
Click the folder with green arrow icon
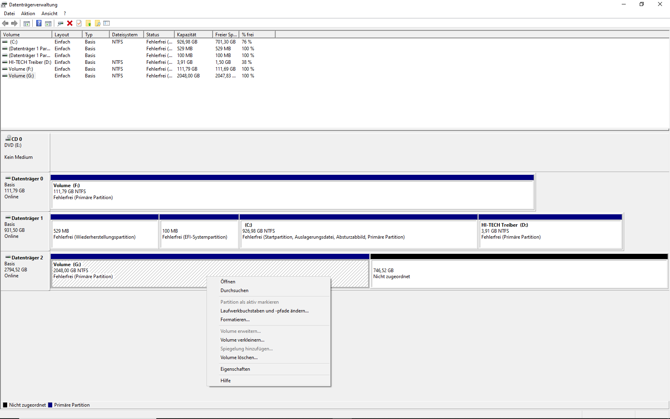(x=88, y=23)
